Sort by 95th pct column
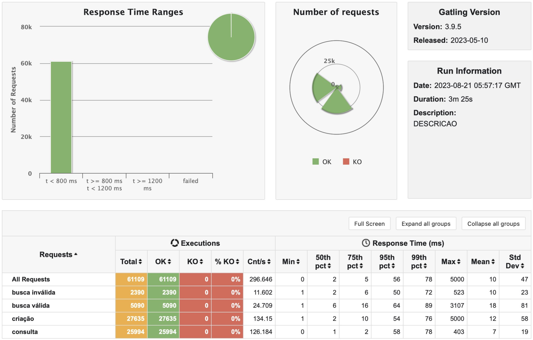This screenshot has width=533, height=340. [x=387, y=261]
